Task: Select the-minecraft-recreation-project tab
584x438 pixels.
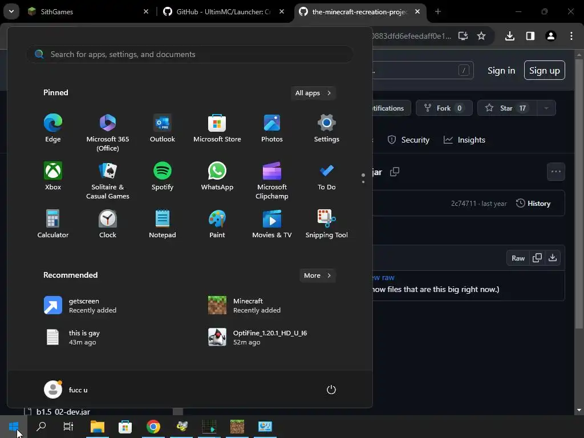Action: tap(359, 12)
